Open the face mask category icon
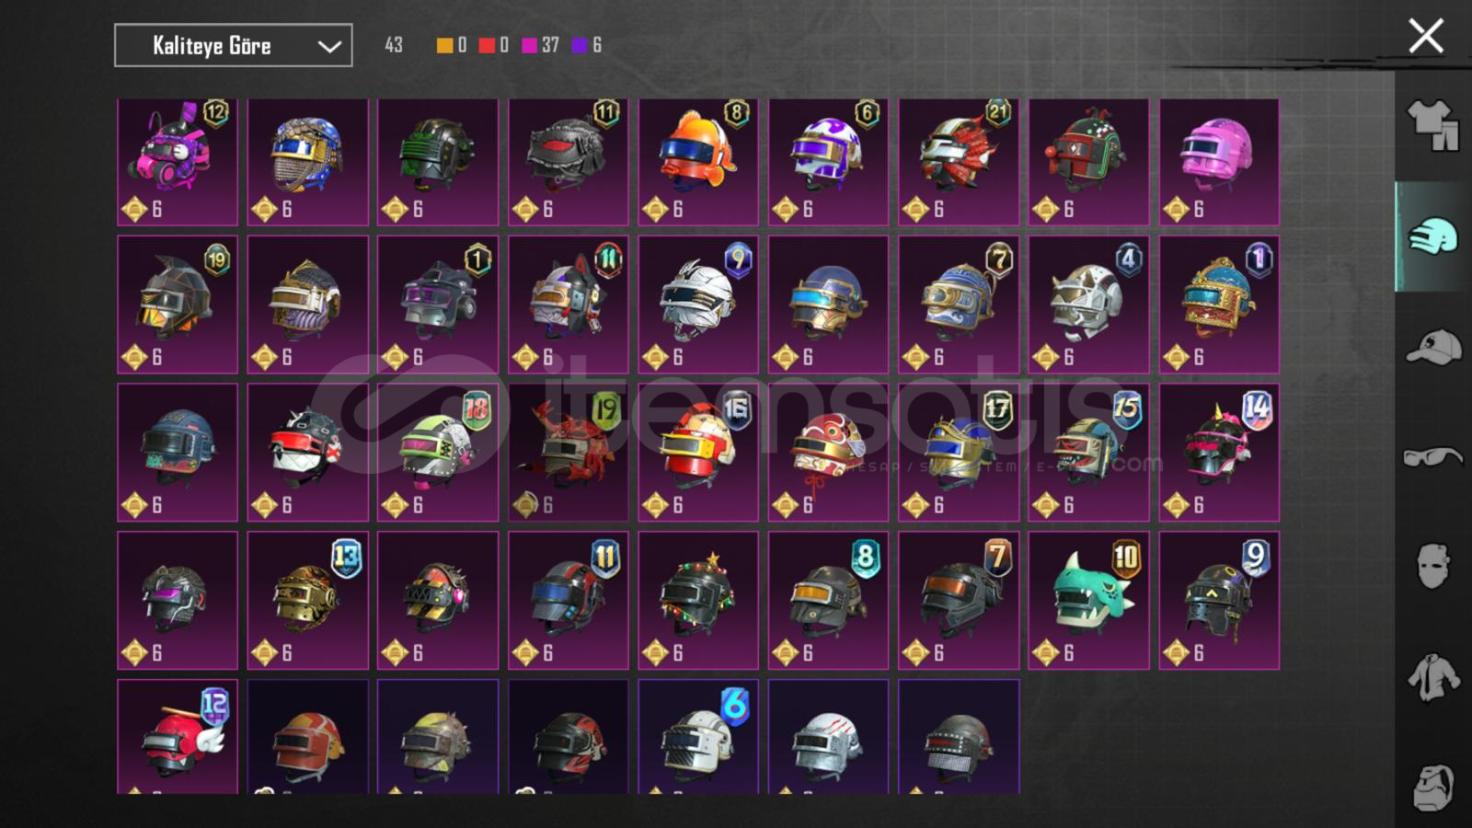Screen dimensions: 1472x828 pos(1432,565)
